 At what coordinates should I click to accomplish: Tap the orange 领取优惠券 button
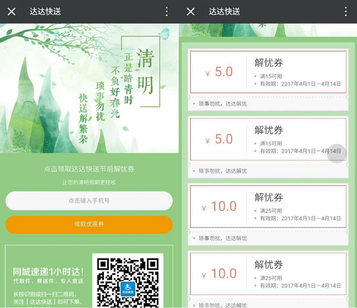[89, 224]
